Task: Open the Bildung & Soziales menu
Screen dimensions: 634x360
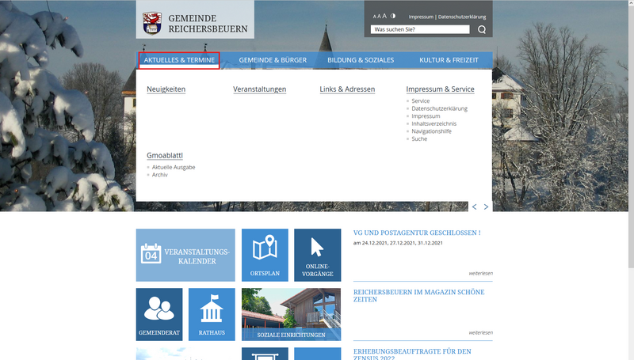Action: [361, 60]
